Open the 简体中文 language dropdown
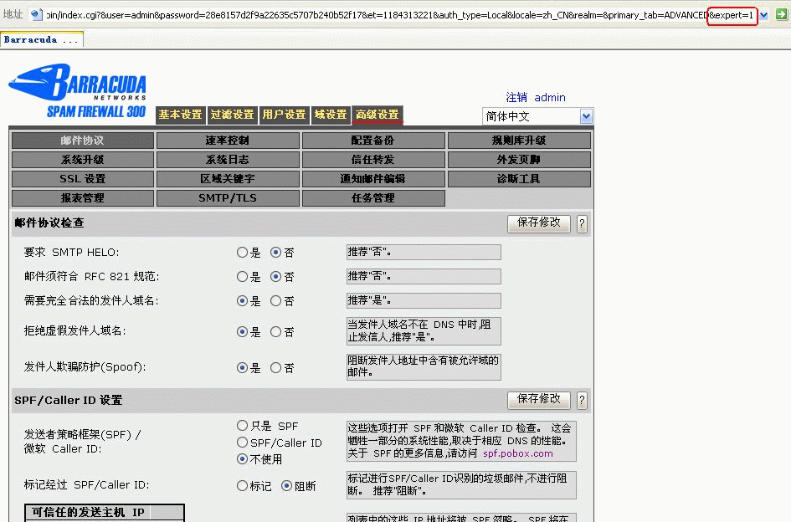 (585, 116)
